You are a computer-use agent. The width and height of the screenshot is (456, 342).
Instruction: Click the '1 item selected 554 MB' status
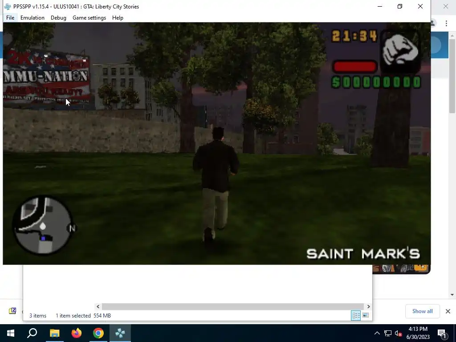pos(83,316)
